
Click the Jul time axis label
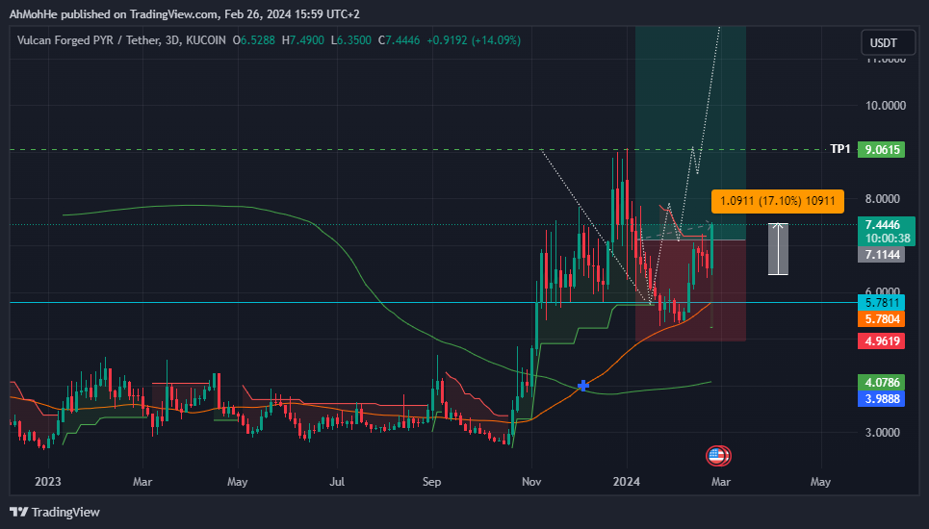click(337, 482)
